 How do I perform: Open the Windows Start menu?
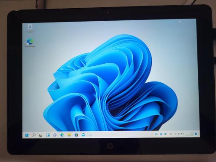[x=27, y=135]
